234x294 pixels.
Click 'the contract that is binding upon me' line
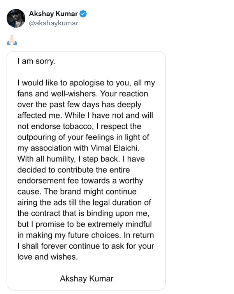point(83,214)
